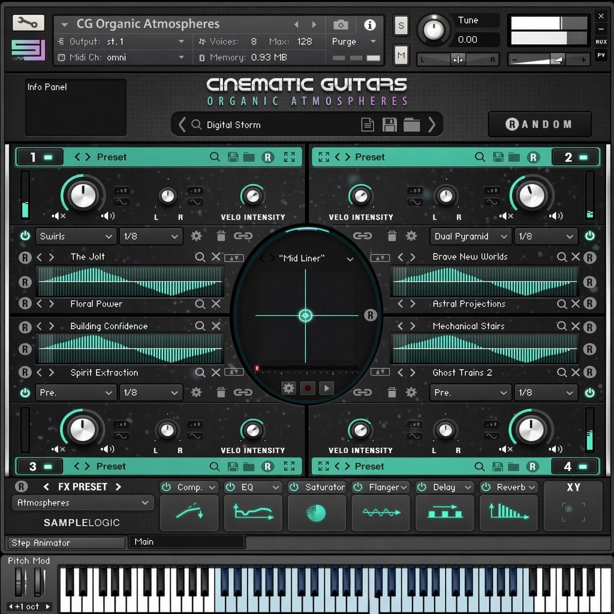This screenshot has width=614, height=614.
Task: Toggle Dual Pyramid animator power button
Action: pyautogui.click(x=589, y=236)
